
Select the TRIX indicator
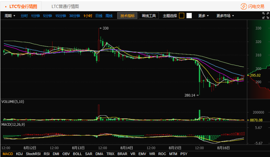point(110,154)
